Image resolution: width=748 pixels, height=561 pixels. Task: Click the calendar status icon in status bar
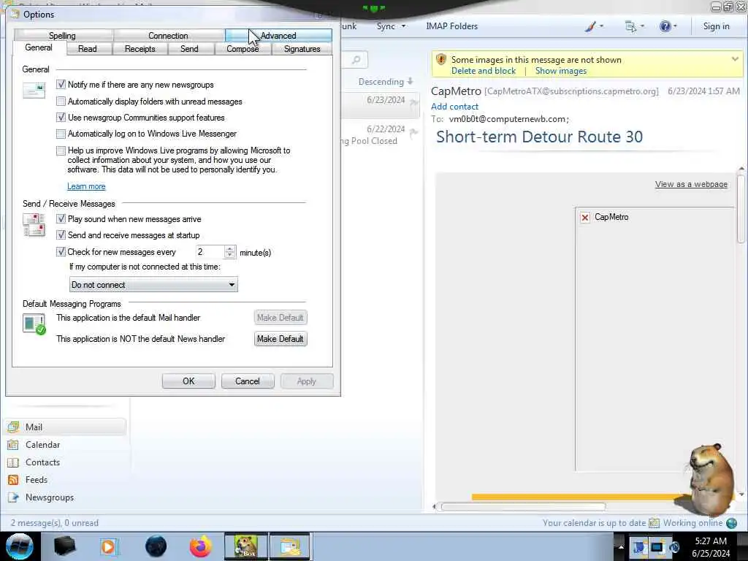point(654,523)
